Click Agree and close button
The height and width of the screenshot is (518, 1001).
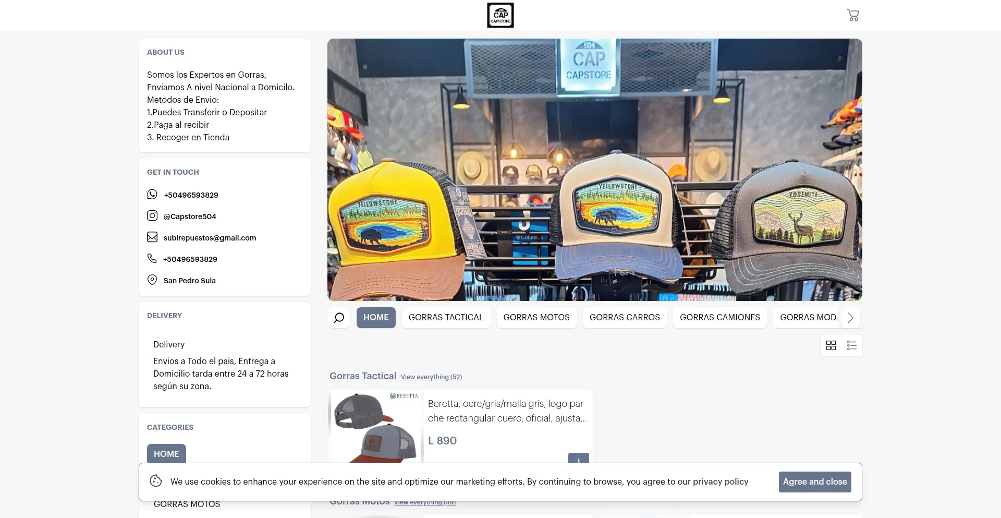pyautogui.click(x=815, y=482)
